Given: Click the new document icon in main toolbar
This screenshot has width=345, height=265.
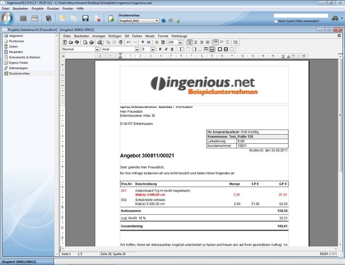Looking at the screenshot, I should pos(62,18).
